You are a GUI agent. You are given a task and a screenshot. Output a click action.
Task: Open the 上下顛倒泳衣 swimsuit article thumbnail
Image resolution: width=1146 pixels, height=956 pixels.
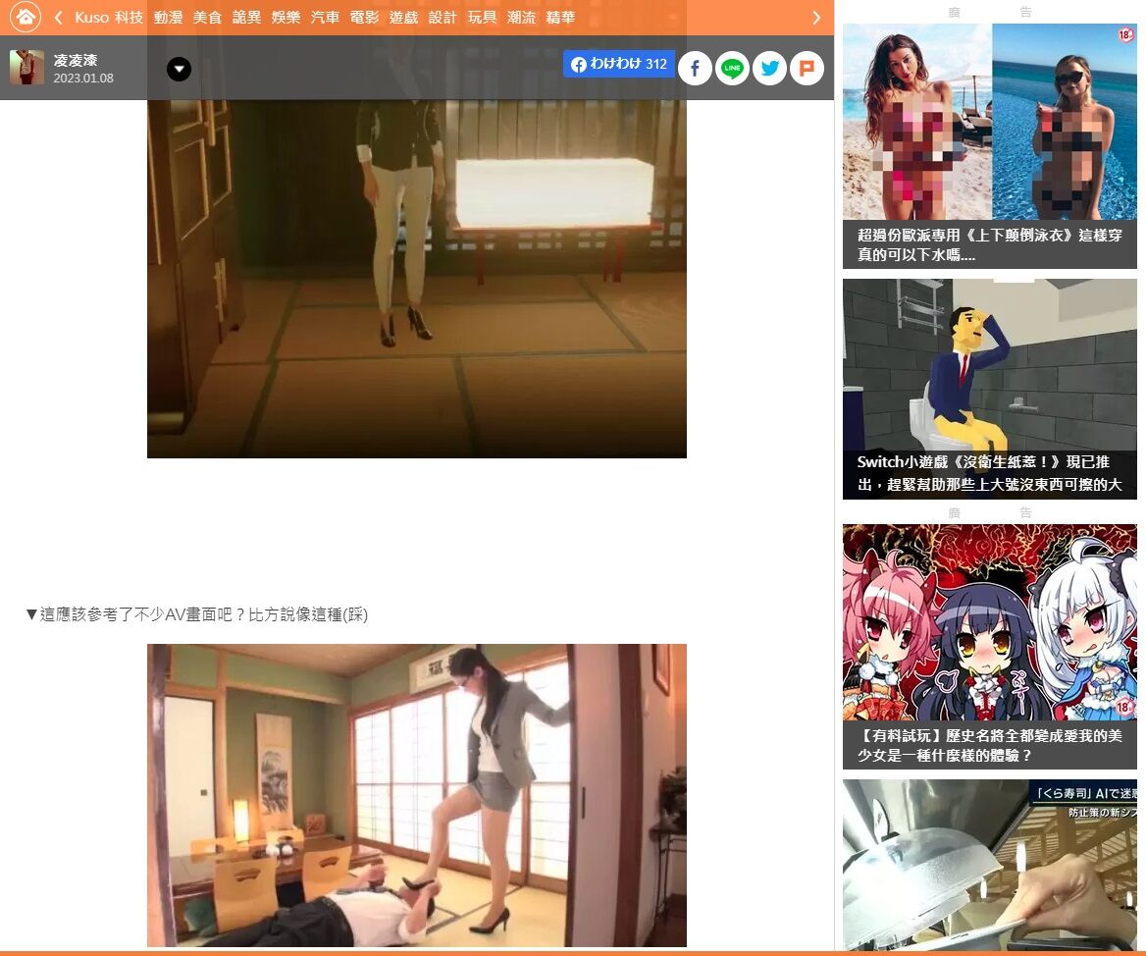[x=990, y=122]
